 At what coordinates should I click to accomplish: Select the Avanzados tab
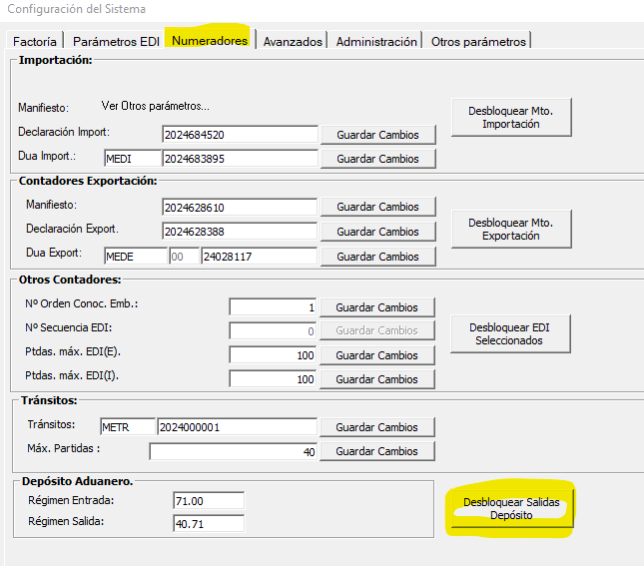(x=293, y=42)
